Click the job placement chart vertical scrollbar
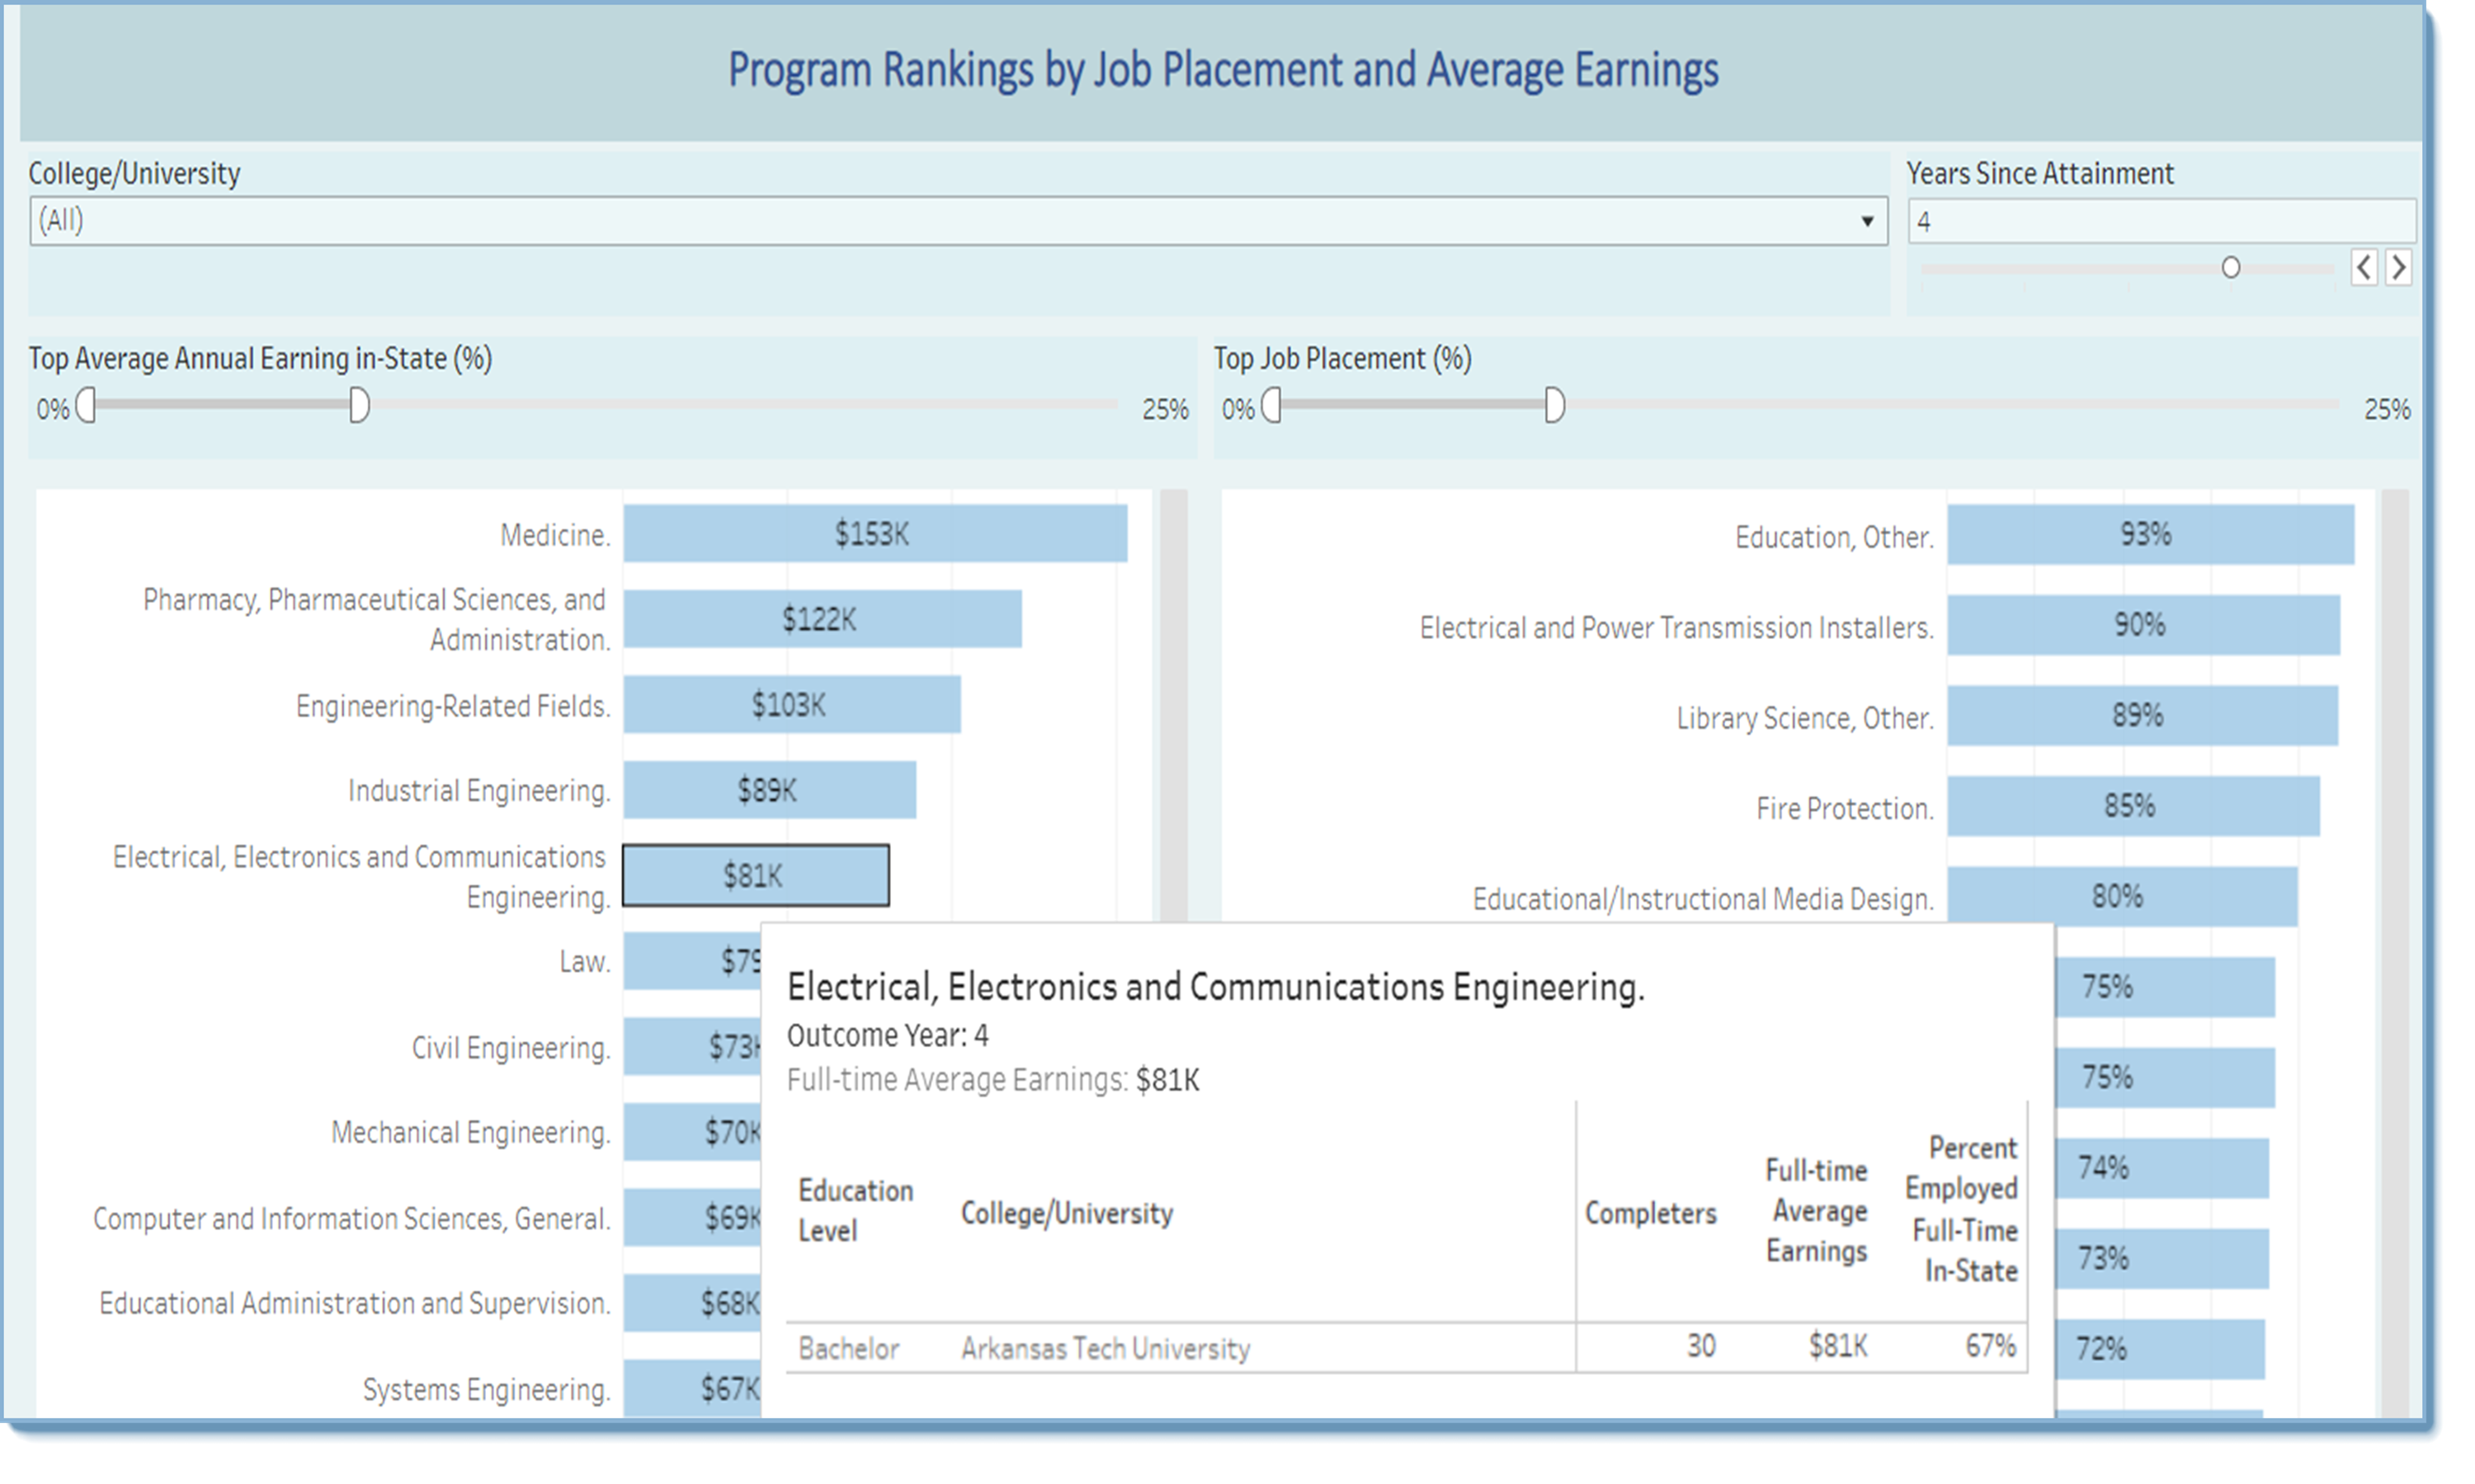The height and width of the screenshot is (1484, 2475). click(x=2395, y=952)
